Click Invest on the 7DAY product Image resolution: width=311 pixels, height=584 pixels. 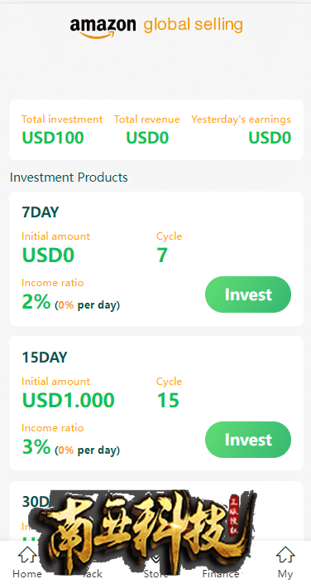(x=248, y=294)
